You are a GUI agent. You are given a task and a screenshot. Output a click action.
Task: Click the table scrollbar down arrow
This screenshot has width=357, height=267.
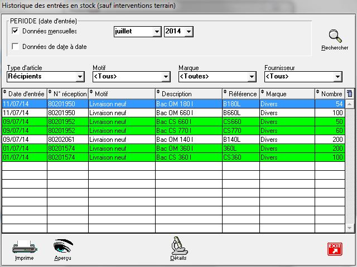[x=350, y=228]
